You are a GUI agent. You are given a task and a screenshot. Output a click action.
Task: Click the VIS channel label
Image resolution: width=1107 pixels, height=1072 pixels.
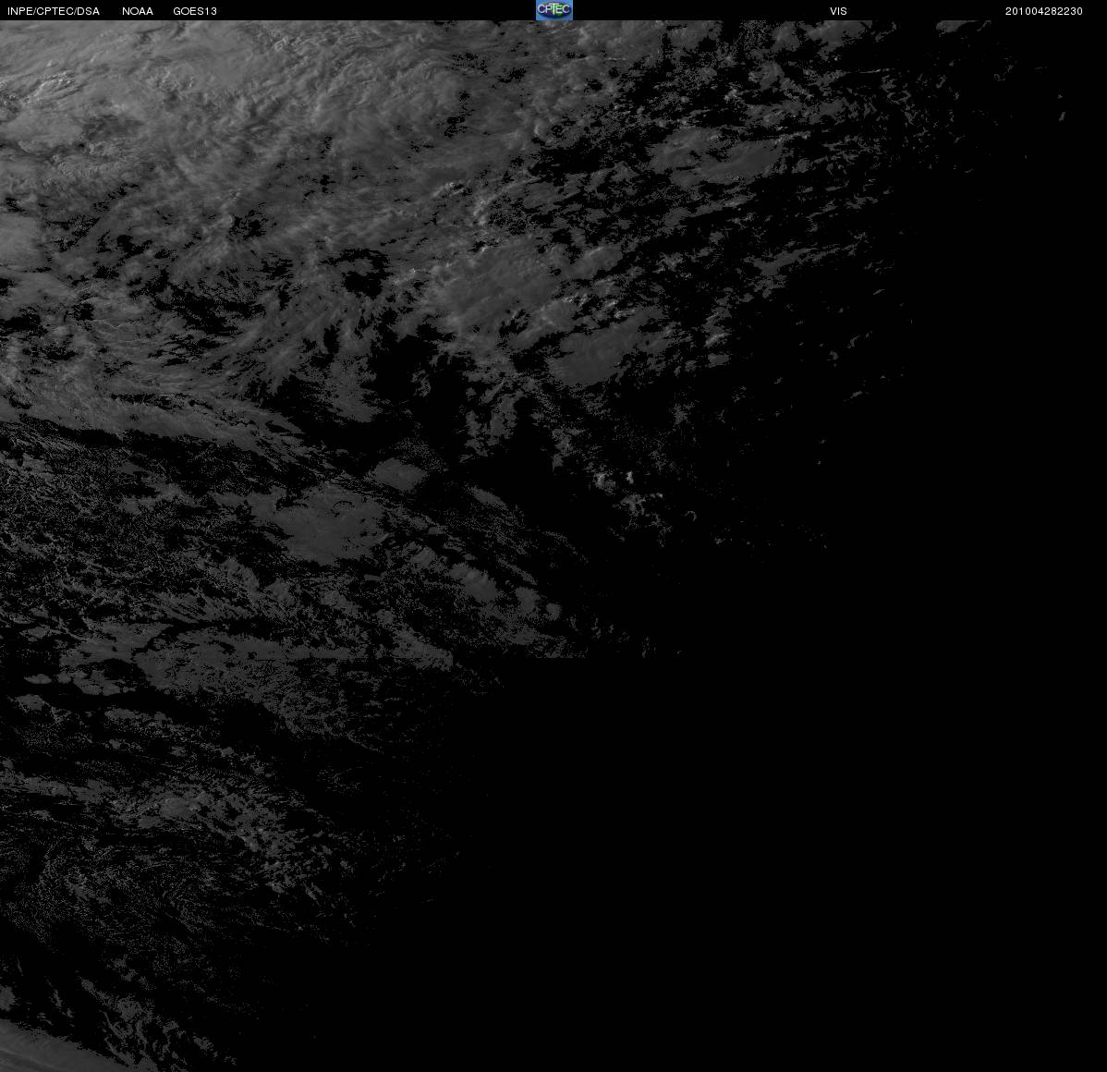[x=838, y=11]
